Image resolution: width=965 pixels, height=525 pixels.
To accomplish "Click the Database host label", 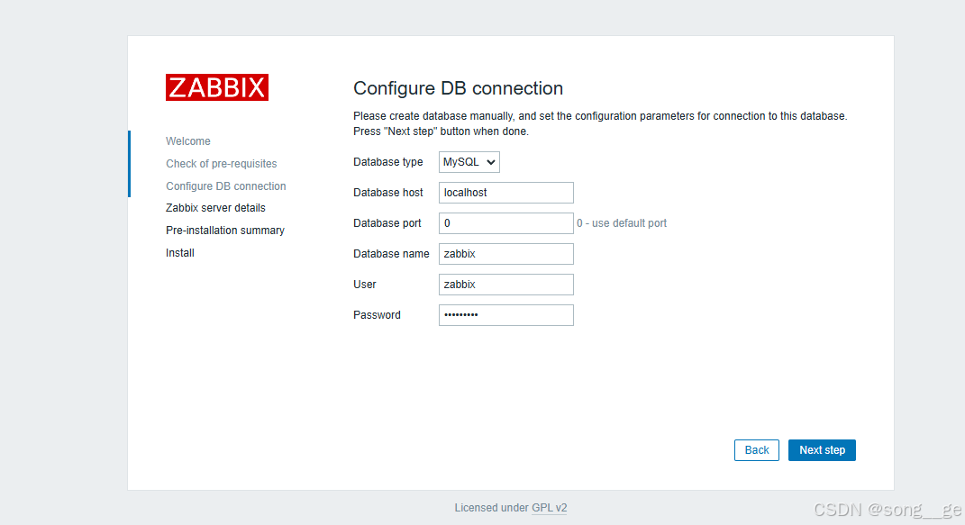I will [387, 193].
